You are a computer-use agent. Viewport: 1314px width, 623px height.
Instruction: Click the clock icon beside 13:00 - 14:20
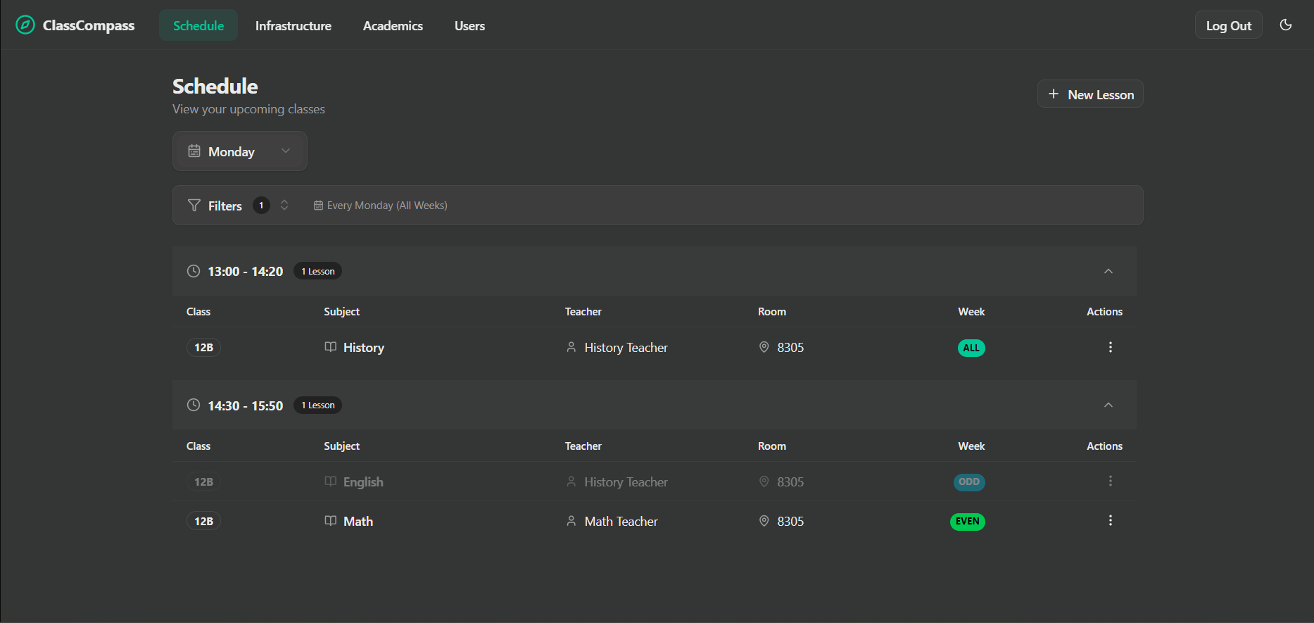[194, 271]
